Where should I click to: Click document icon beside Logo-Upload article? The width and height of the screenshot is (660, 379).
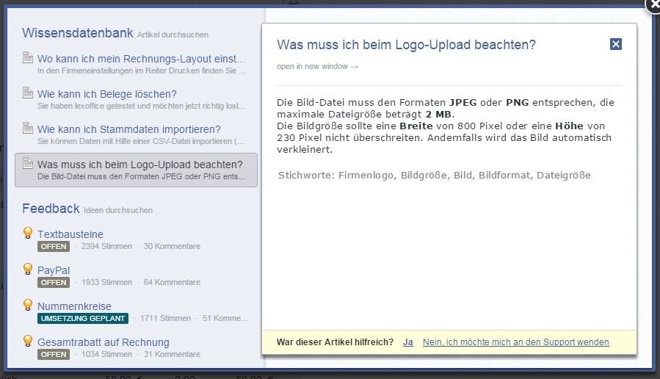[28, 164]
